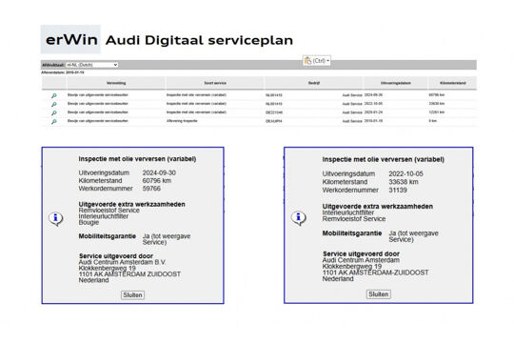This screenshot has height=343, width=514.
Task: Click work order number 59766 in left dialog
Action: coord(151,189)
